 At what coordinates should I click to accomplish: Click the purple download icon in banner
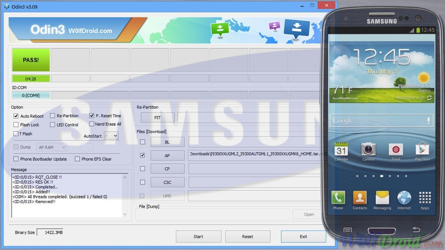(x=274, y=26)
